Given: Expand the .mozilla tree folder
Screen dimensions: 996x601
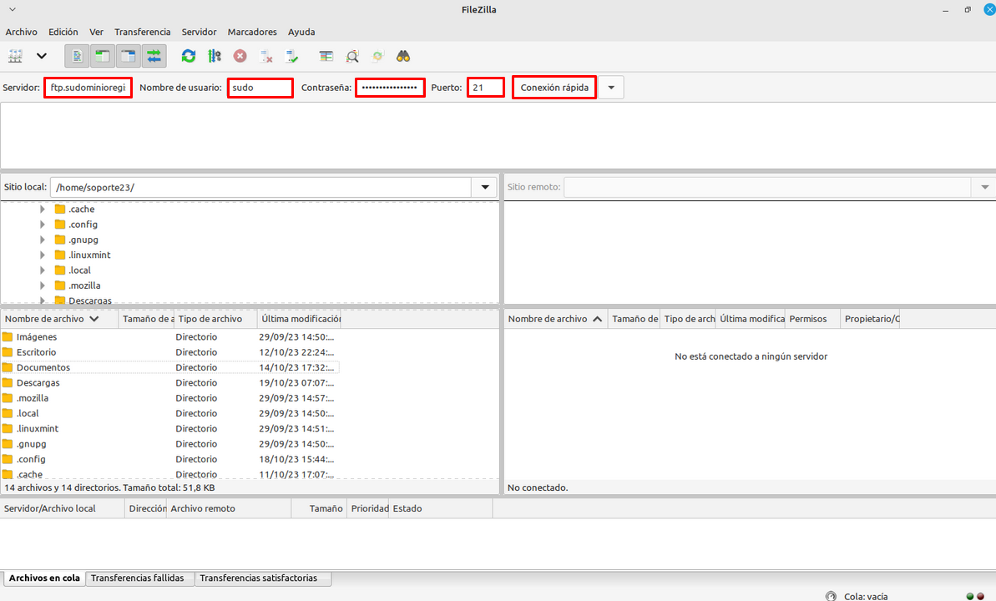Looking at the screenshot, I should tap(43, 285).
